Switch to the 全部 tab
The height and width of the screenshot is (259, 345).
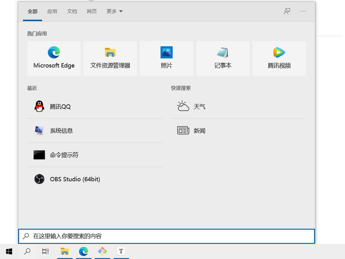click(33, 11)
